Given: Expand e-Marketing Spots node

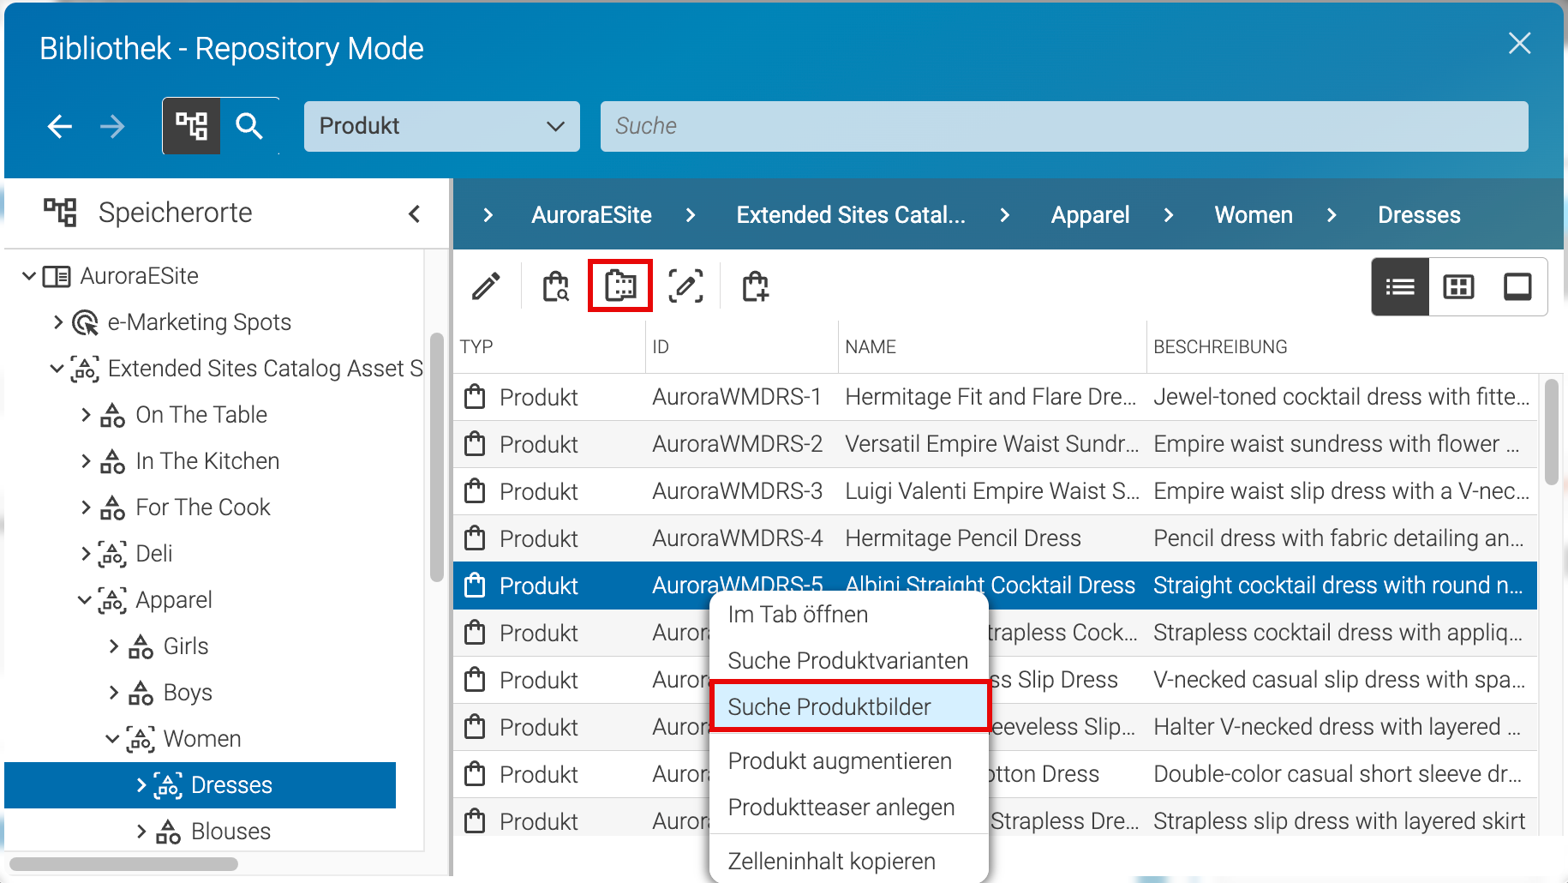Looking at the screenshot, I should pos(57,322).
